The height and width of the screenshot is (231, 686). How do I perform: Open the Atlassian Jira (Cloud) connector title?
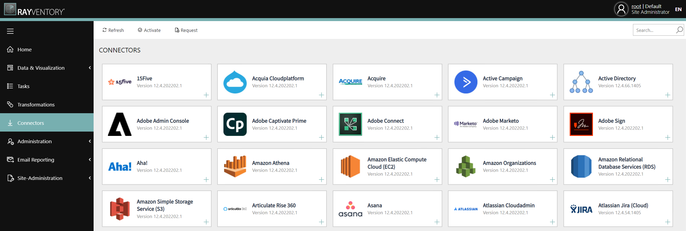623,205
